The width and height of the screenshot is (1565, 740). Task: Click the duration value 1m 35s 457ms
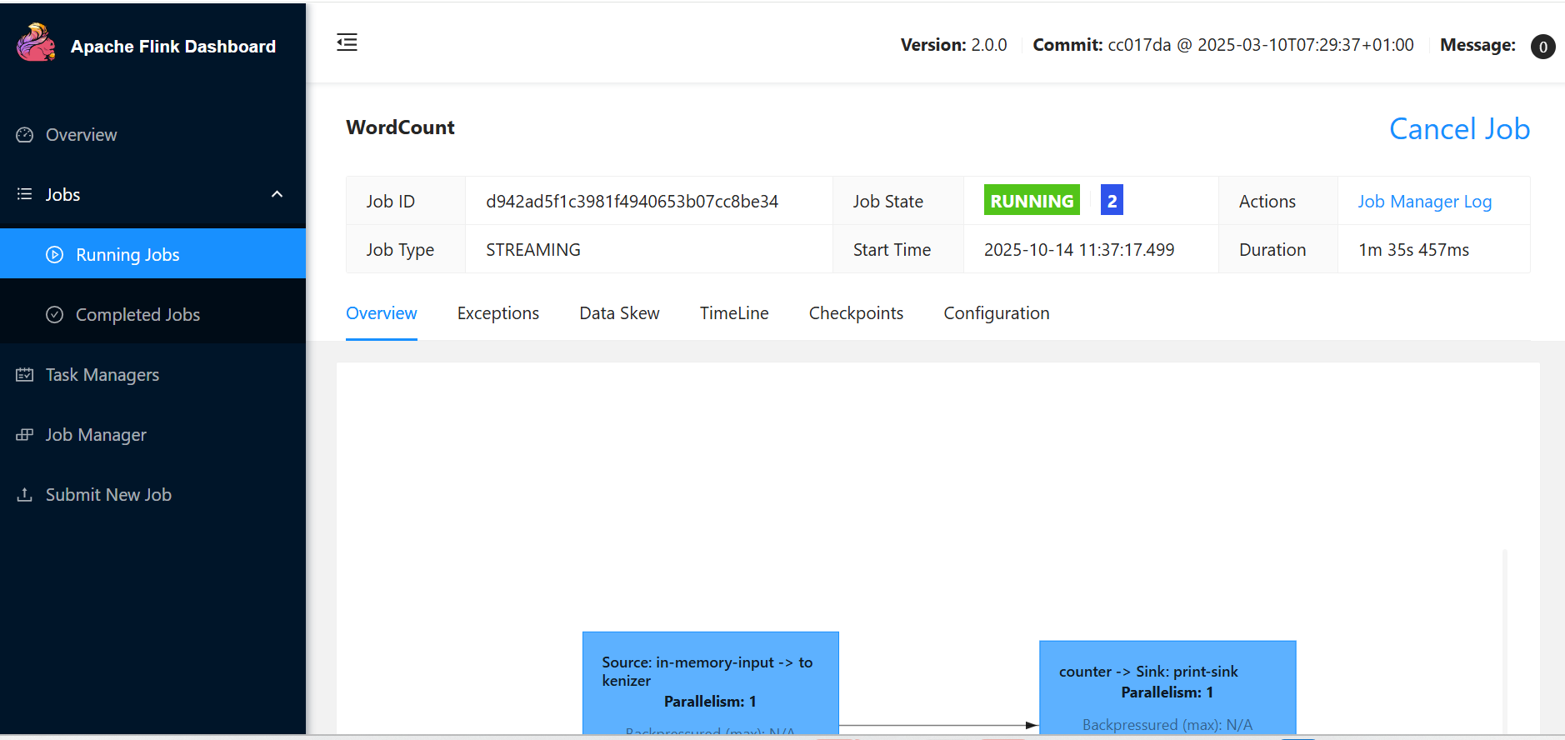(x=1413, y=250)
